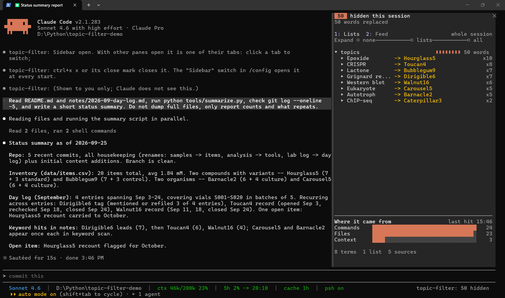
Task: Click the whole session label
Action: [472, 34]
